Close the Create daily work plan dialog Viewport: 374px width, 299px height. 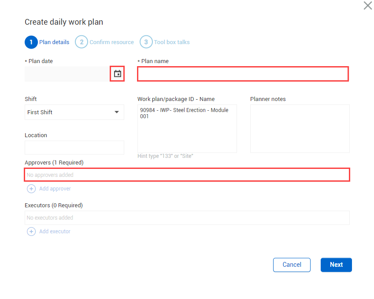[x=367, y=6]
